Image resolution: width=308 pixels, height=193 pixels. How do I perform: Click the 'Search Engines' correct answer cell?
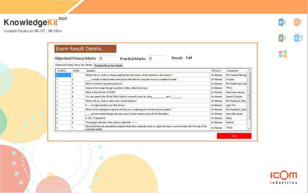(x=236, y=96)
